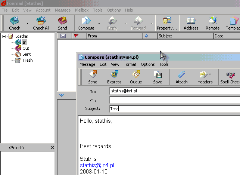Open the Help menu in Foxmail
This screenshot has height=175, width=240.
(x=129, y=10)
